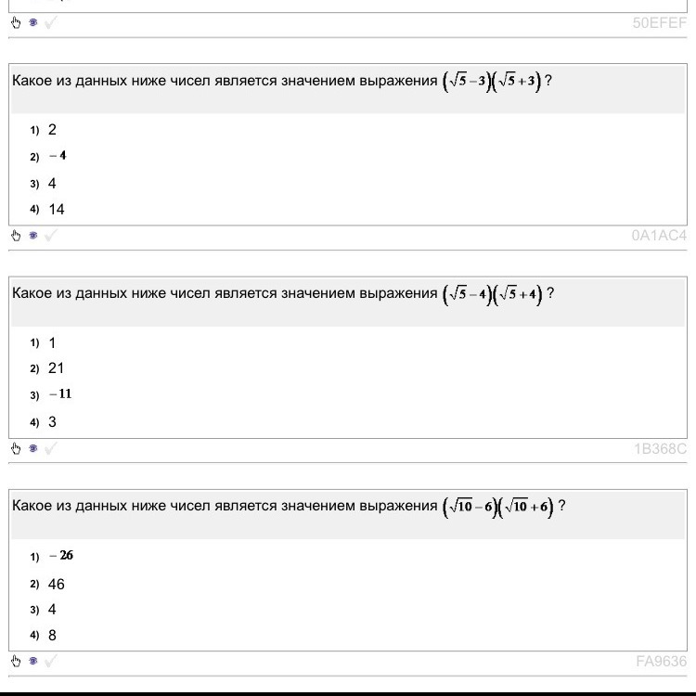The height and width of the screenshot is (696, 696).
Task: Click the task code 1B368C
Action: 660,449
